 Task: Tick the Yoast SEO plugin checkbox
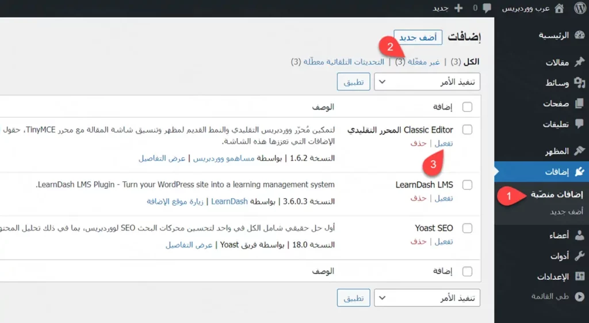(467, 228)
